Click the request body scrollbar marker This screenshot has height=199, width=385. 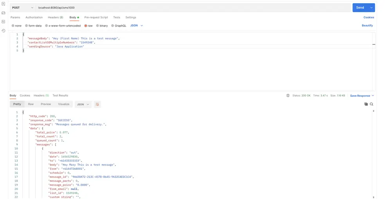click(x=374, y=44)
